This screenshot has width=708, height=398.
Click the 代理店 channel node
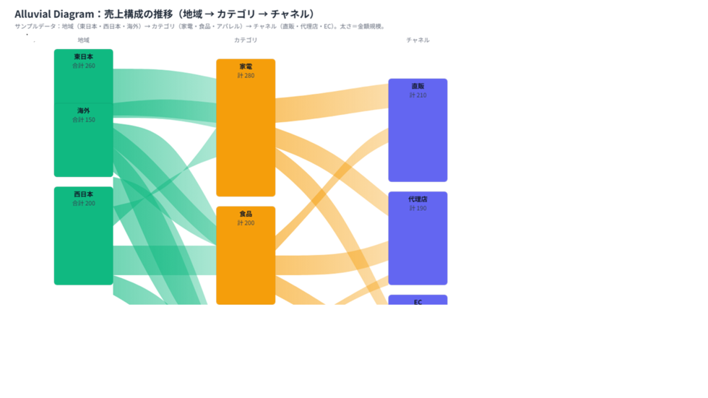pos(418,238)
